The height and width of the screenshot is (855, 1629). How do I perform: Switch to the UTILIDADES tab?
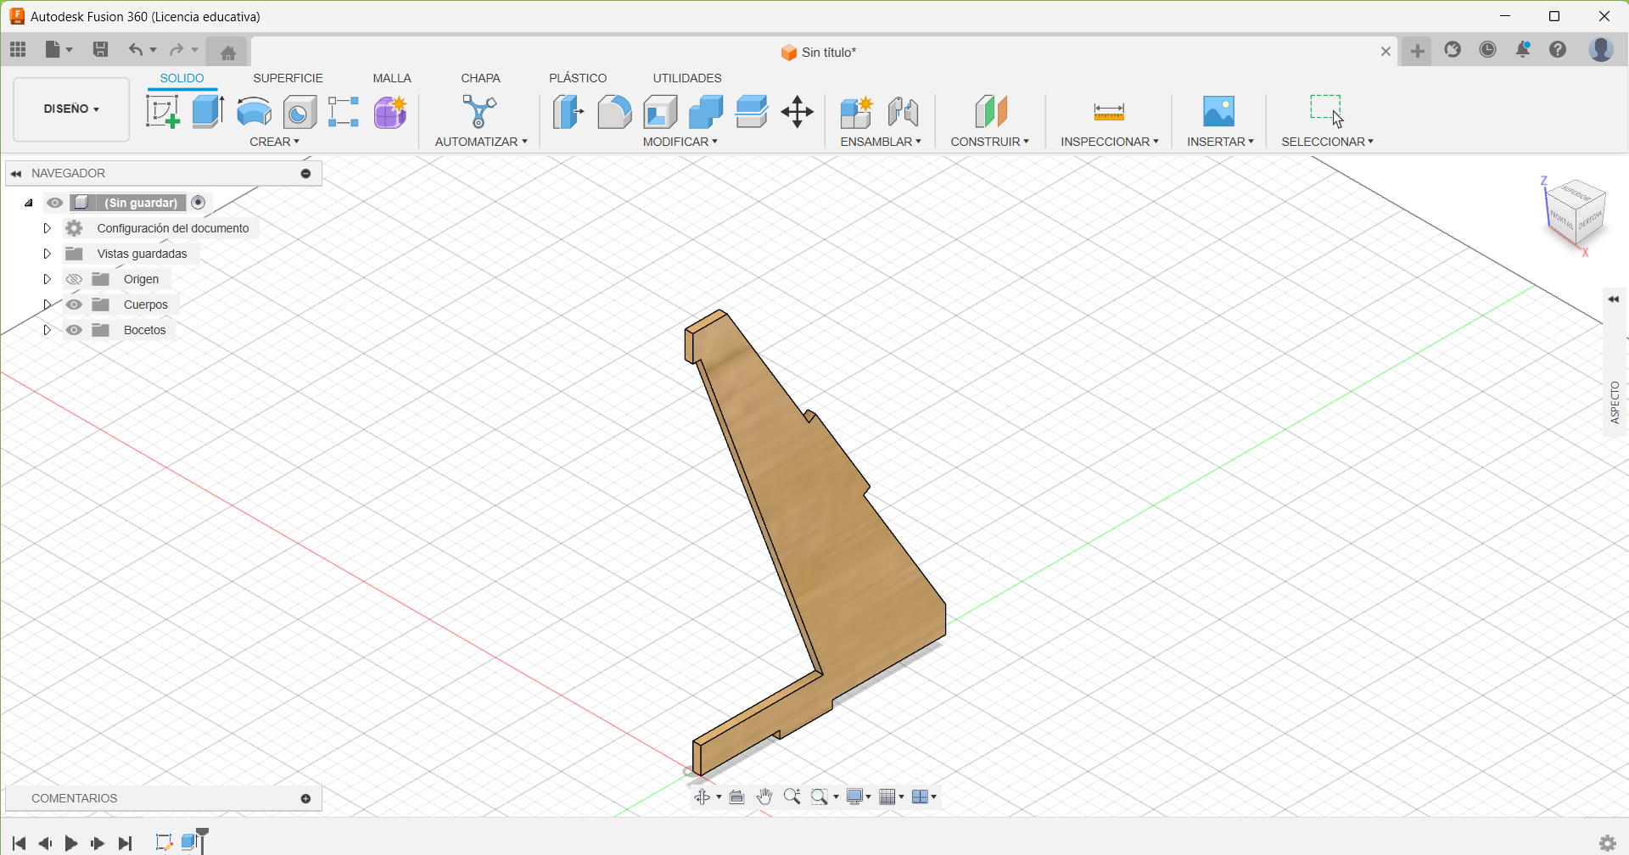(687, 78)
